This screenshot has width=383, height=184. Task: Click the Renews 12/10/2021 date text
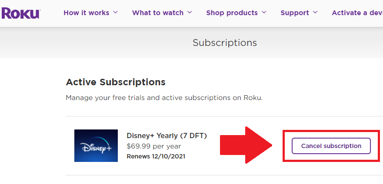click(156, 156)
